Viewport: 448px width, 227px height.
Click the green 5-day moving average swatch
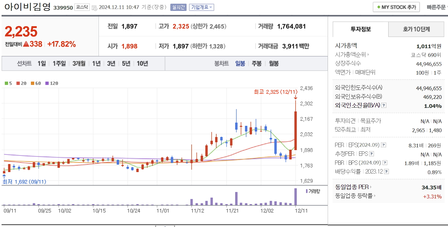7,83
